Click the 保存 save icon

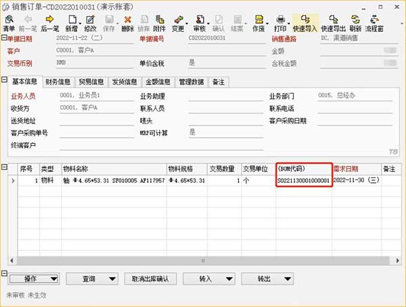tap(109, 23)
